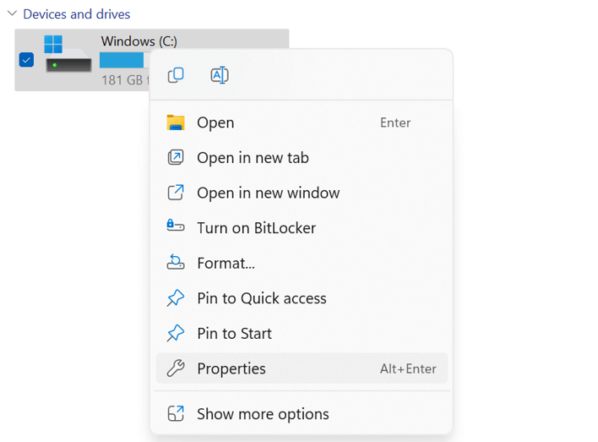The height and width of the screenshot is (442, 598).
Task: Click the Format drive icon
Action: [176, 263]
